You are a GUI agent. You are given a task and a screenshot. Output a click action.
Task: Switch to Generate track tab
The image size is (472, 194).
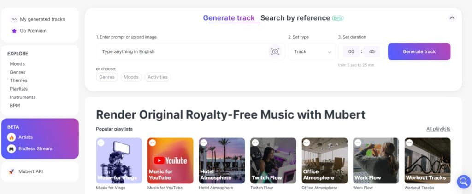(x=229, y=18)
